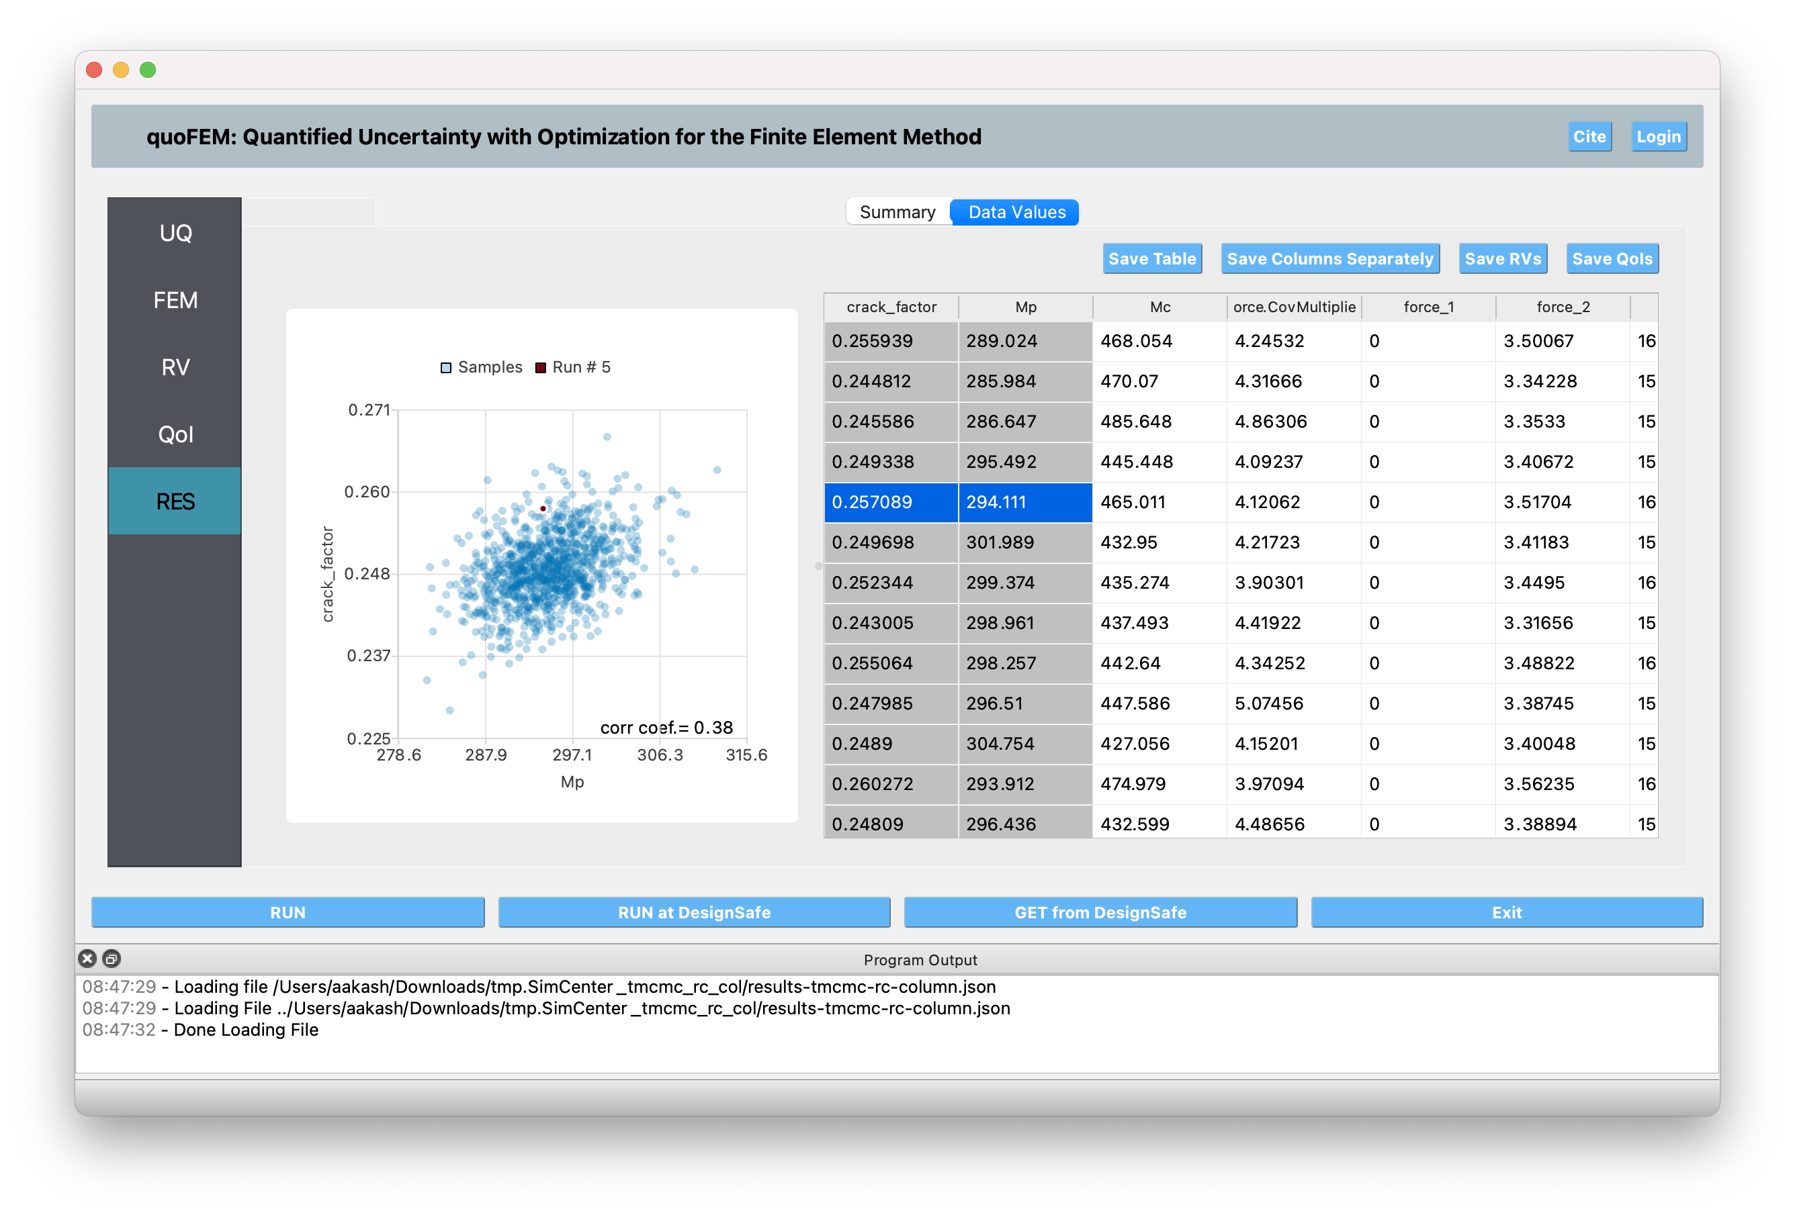1795x1215 pixels.
Task: Open the QoI panel
Action: tap(175, 434)
